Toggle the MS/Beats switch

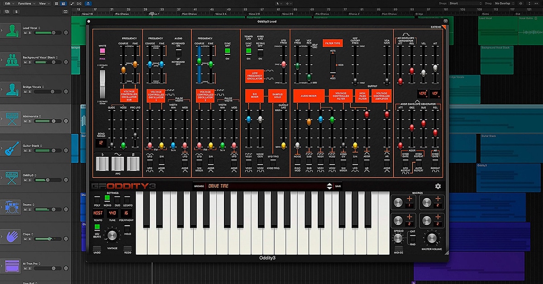click(x=97, y=227)
